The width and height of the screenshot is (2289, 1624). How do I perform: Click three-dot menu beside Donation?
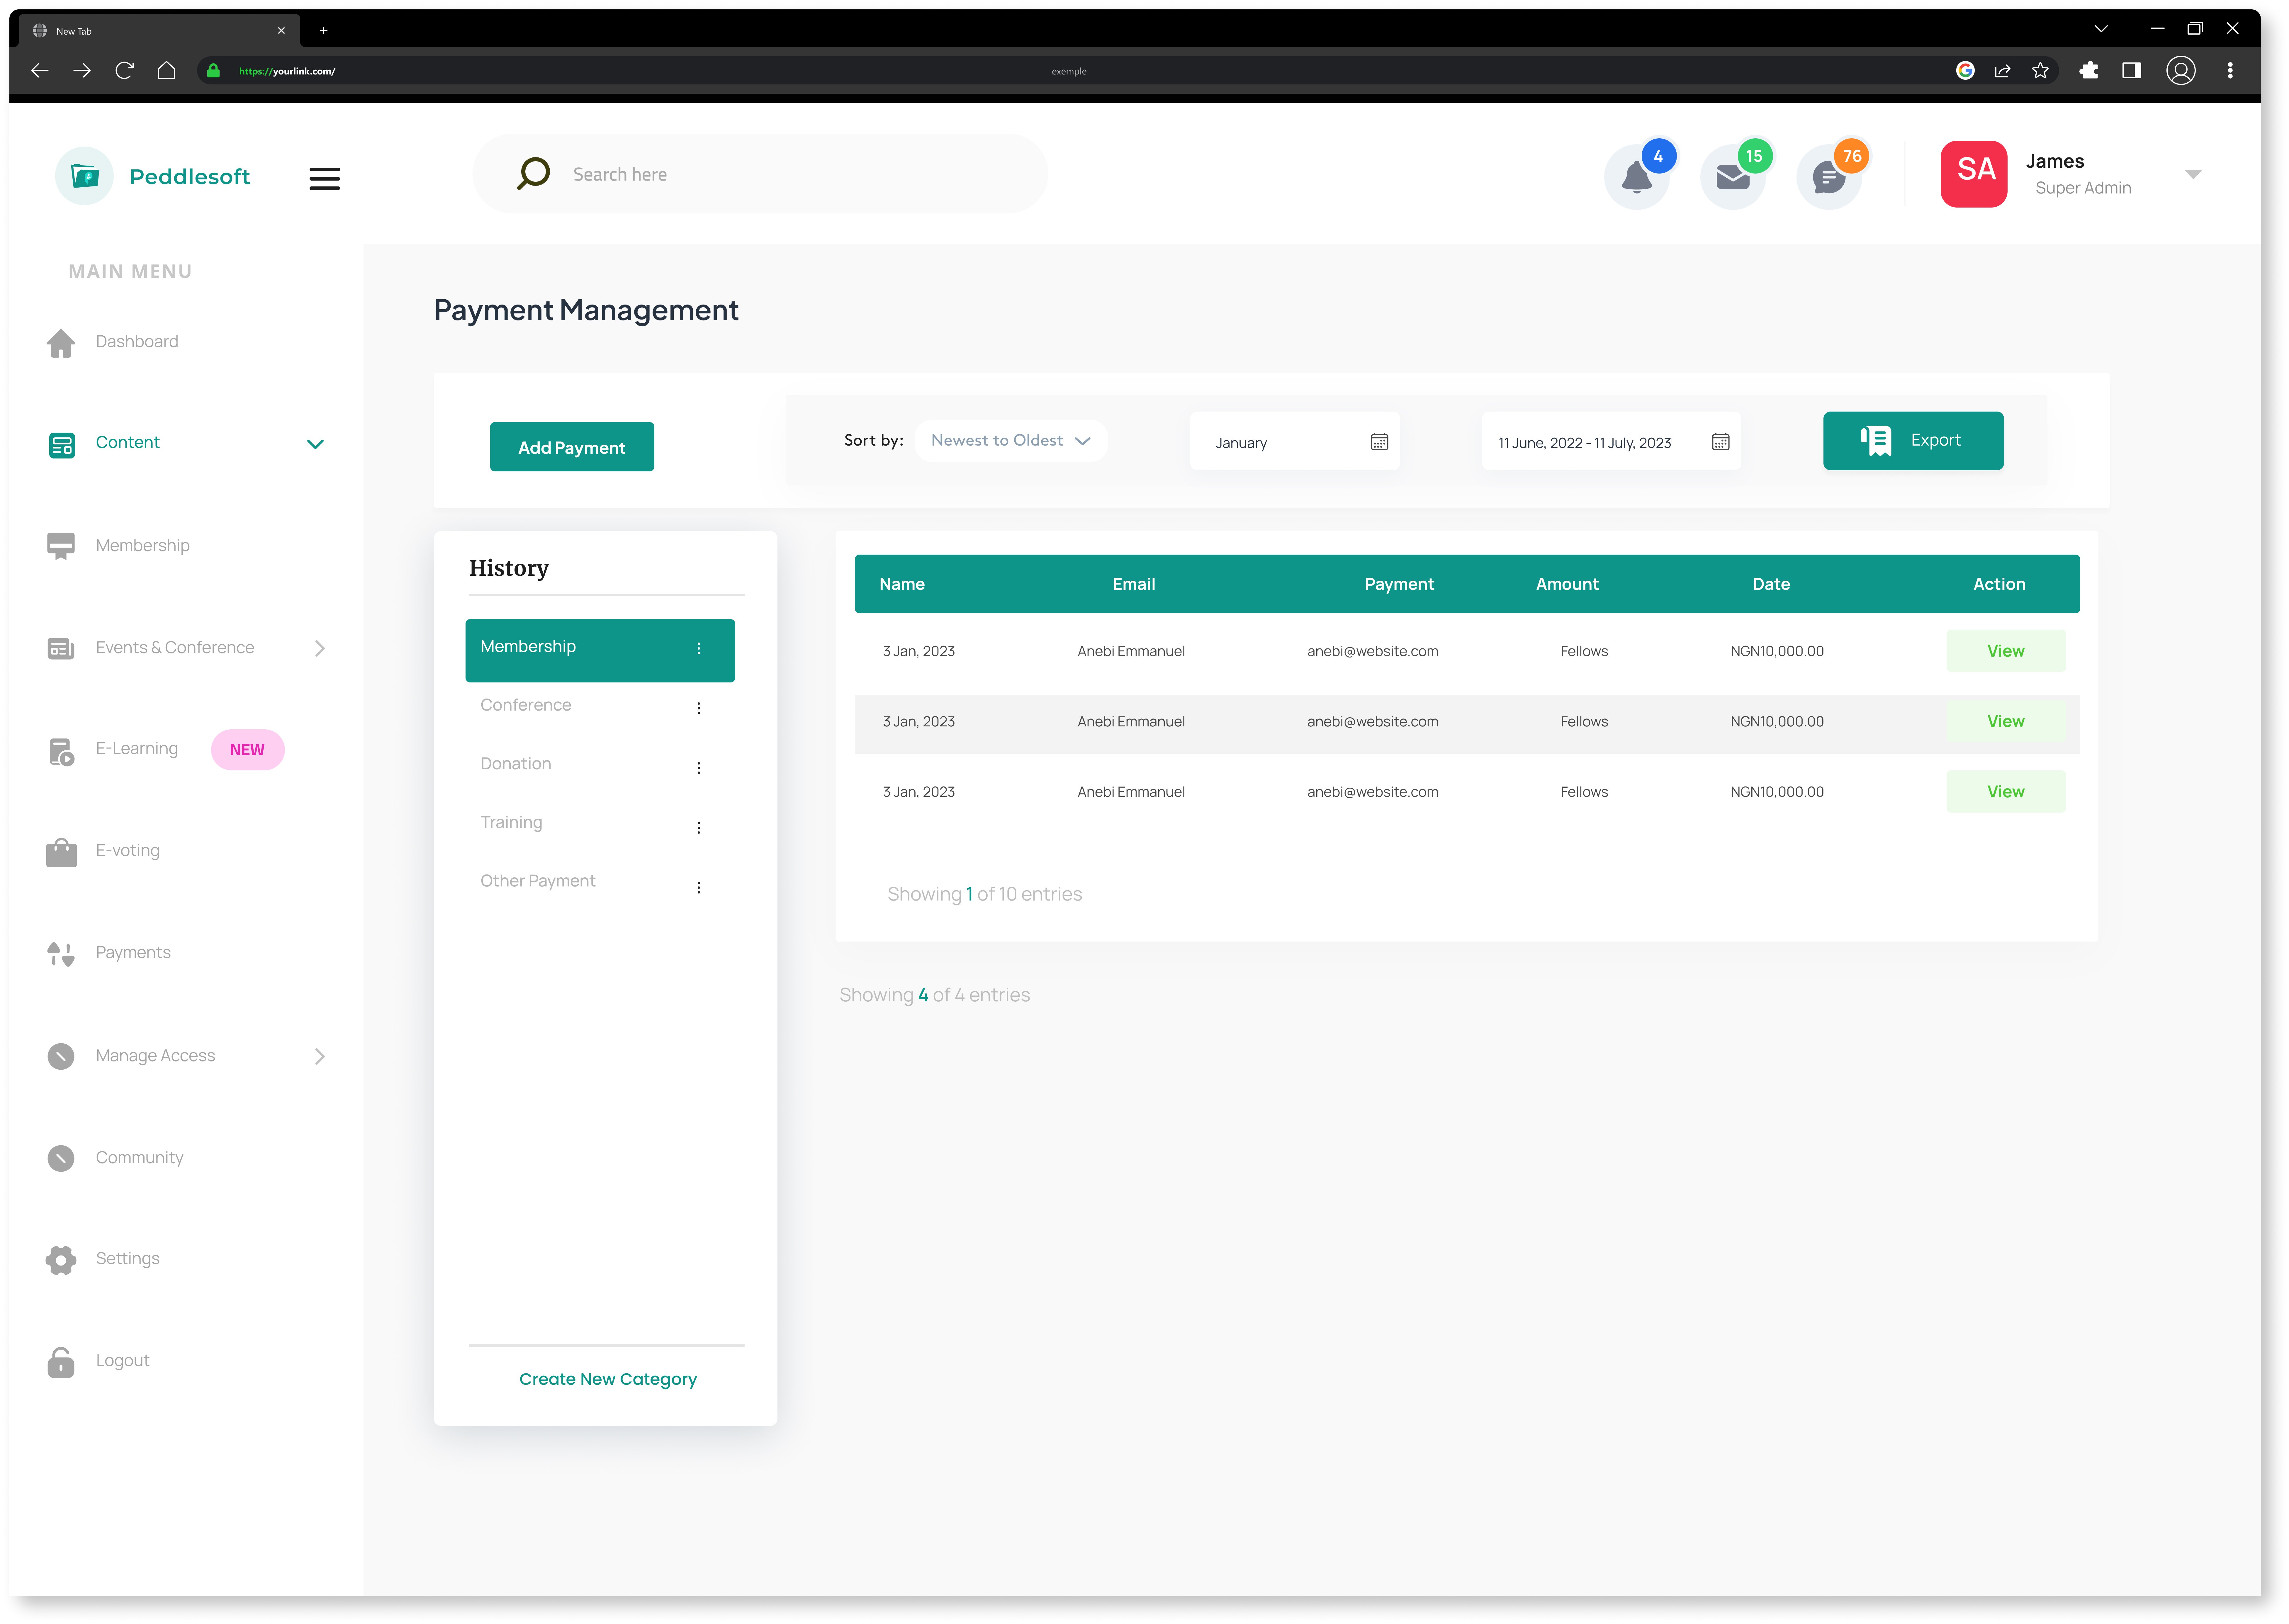[699, 768]
